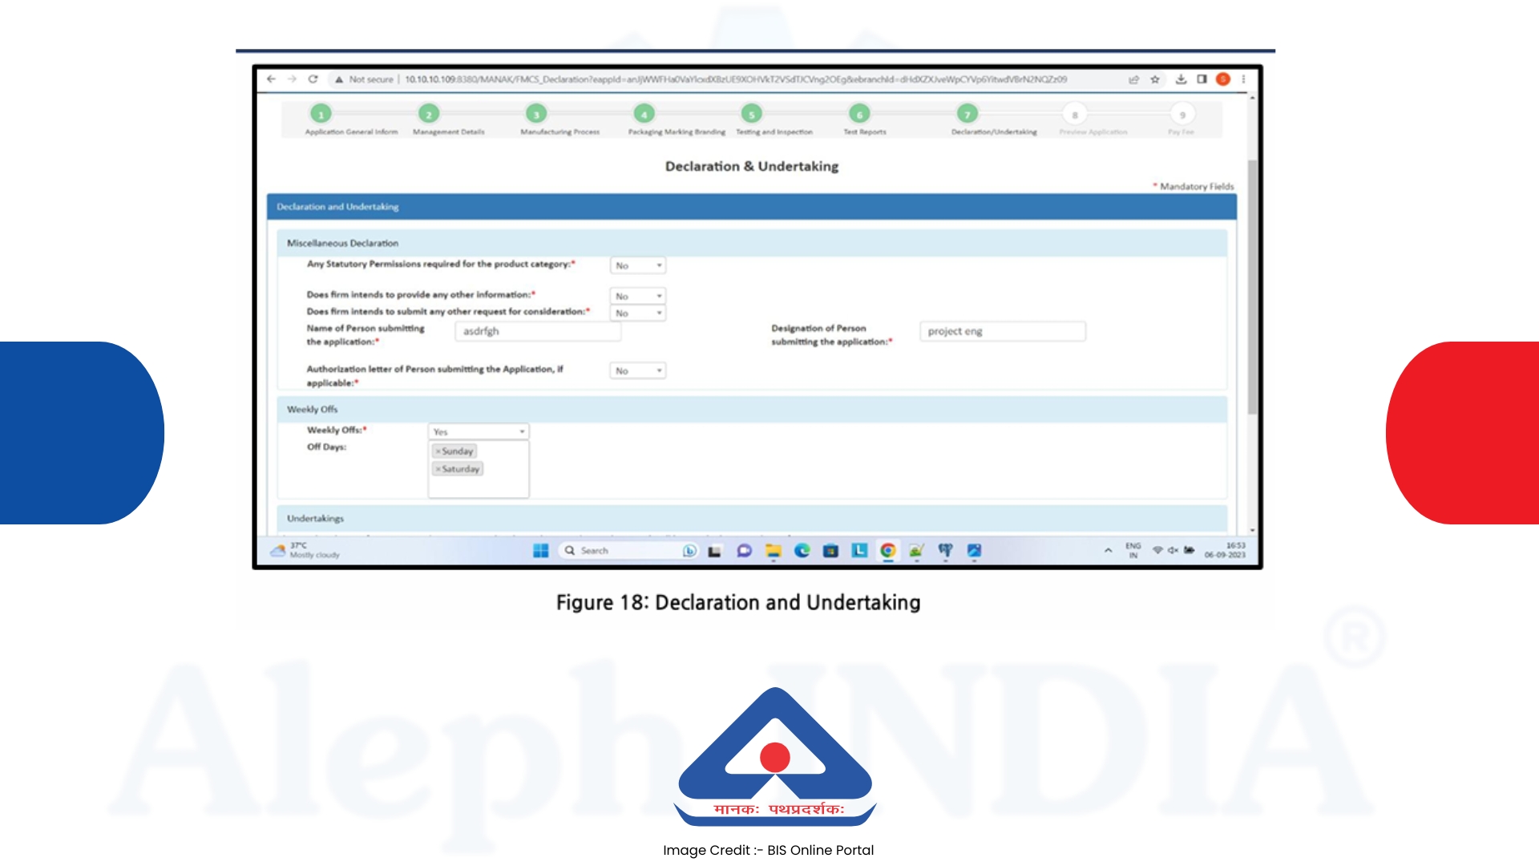Click the Weekly Offs section header
The image size is (1539, 866).
pos(751,409)
